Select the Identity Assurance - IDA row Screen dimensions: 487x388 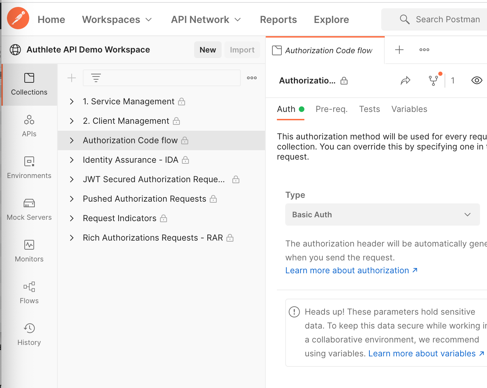click(161, 160)
